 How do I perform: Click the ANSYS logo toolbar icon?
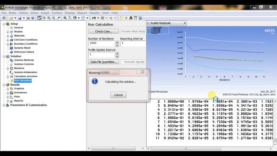(x=131, y=18)
